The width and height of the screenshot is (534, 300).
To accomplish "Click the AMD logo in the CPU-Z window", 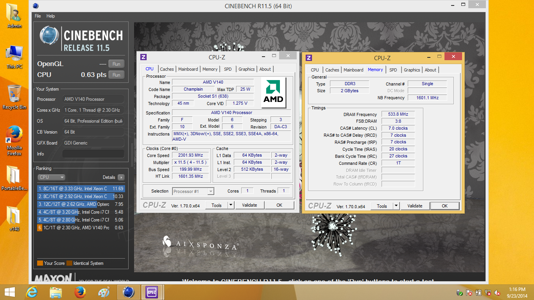I will [273, 93].
